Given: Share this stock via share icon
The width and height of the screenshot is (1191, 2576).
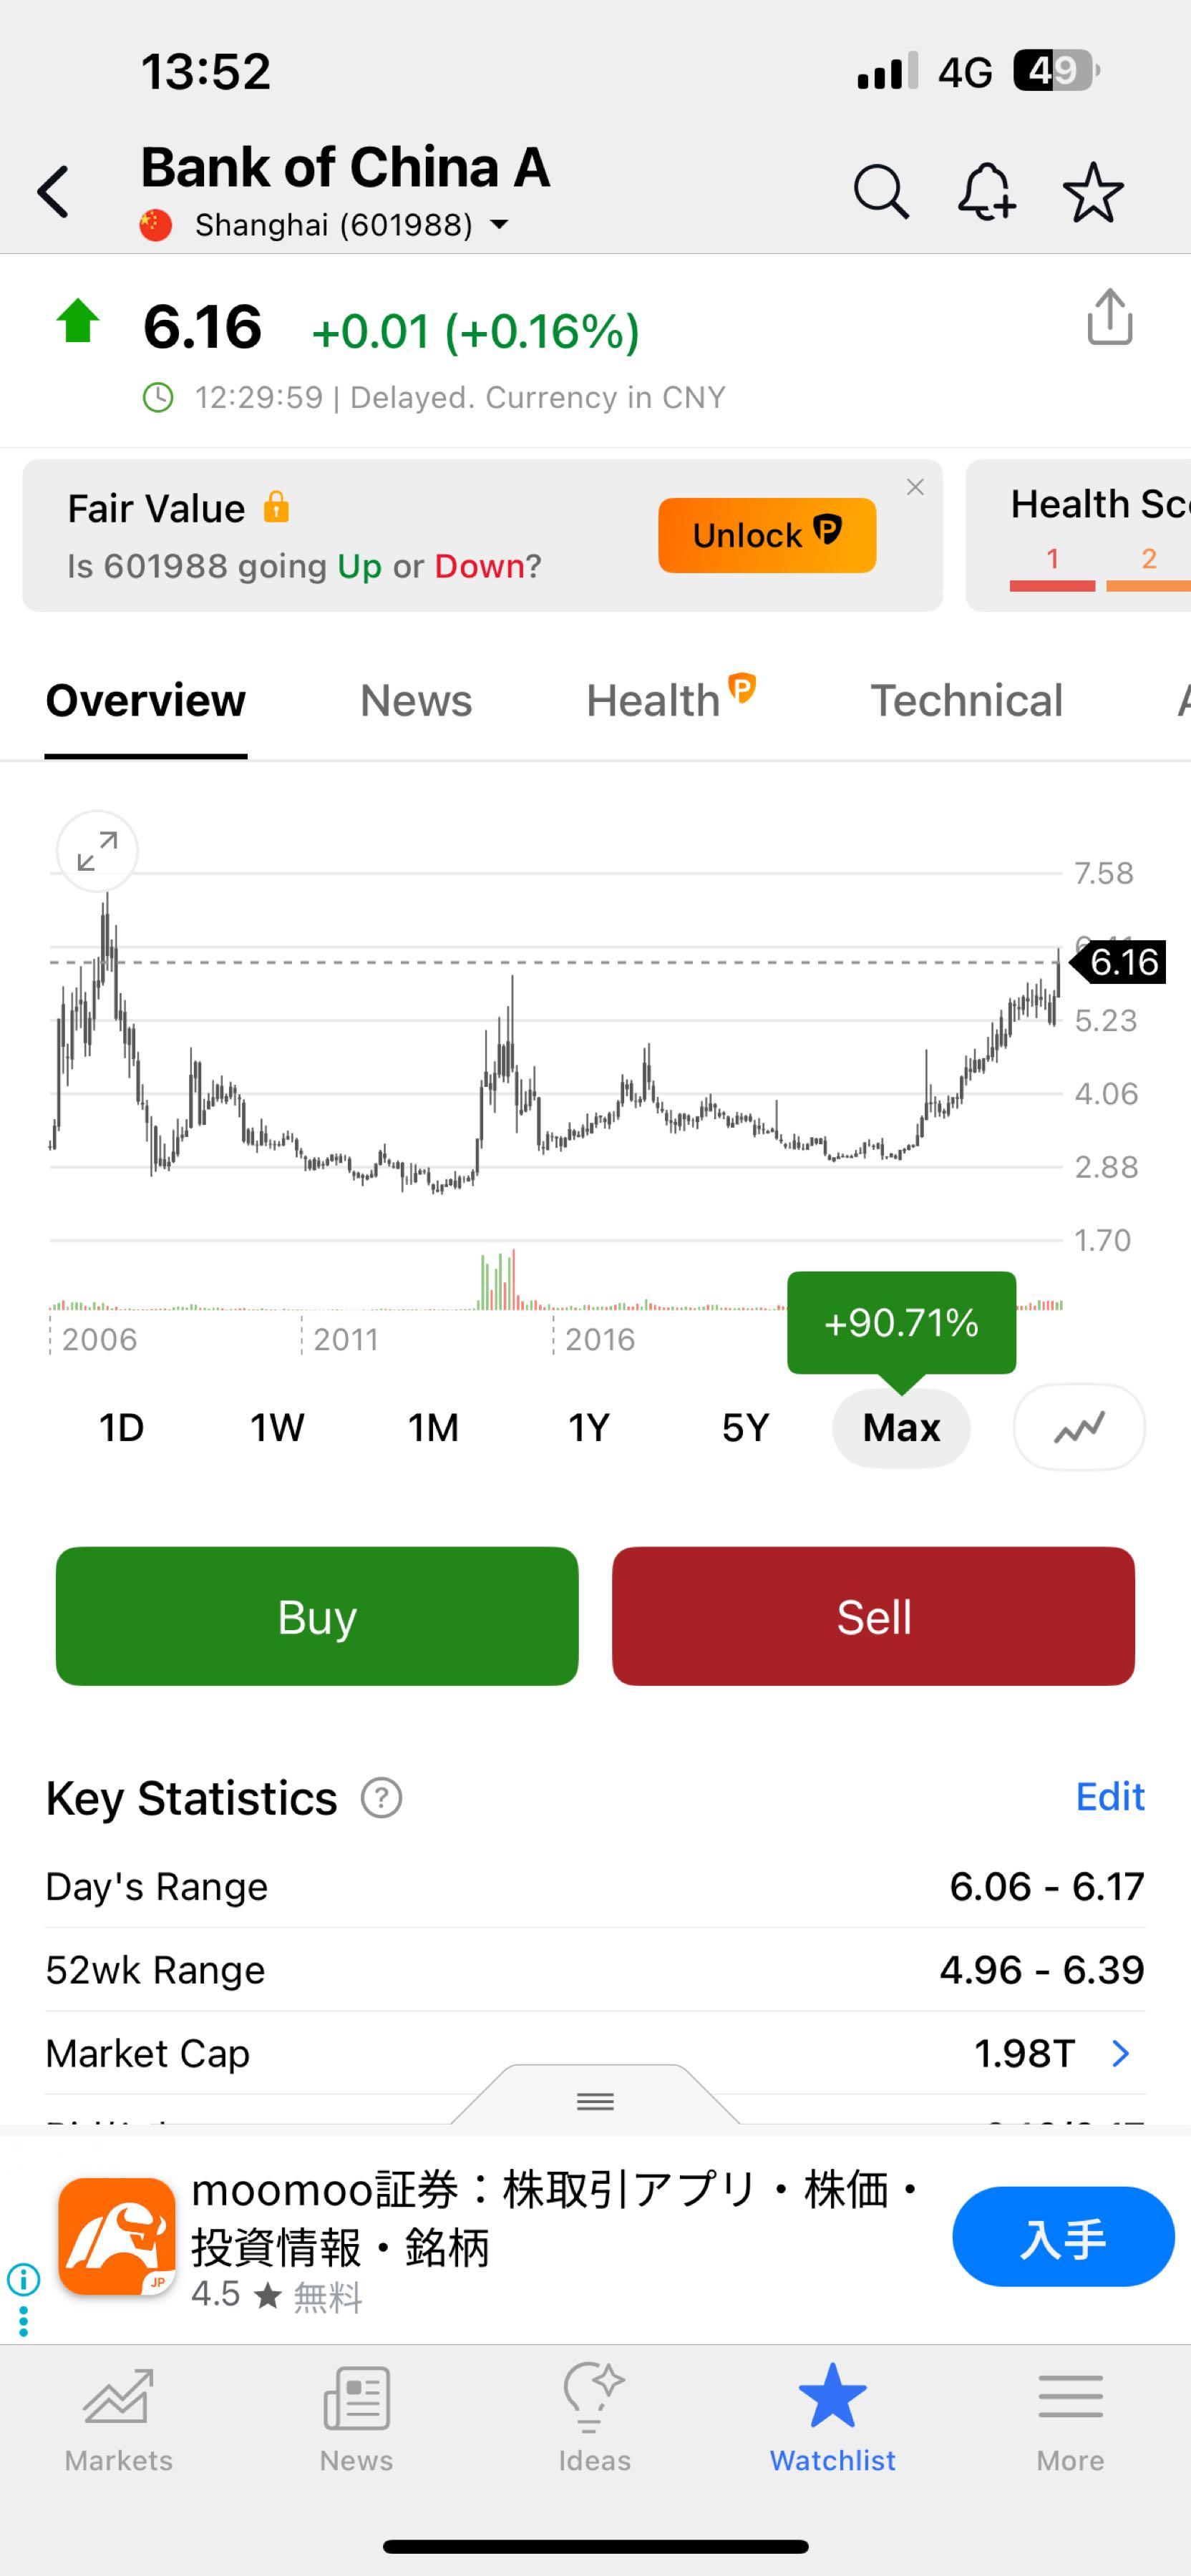Looking at the screenshot, I should tap(1109, 318).
